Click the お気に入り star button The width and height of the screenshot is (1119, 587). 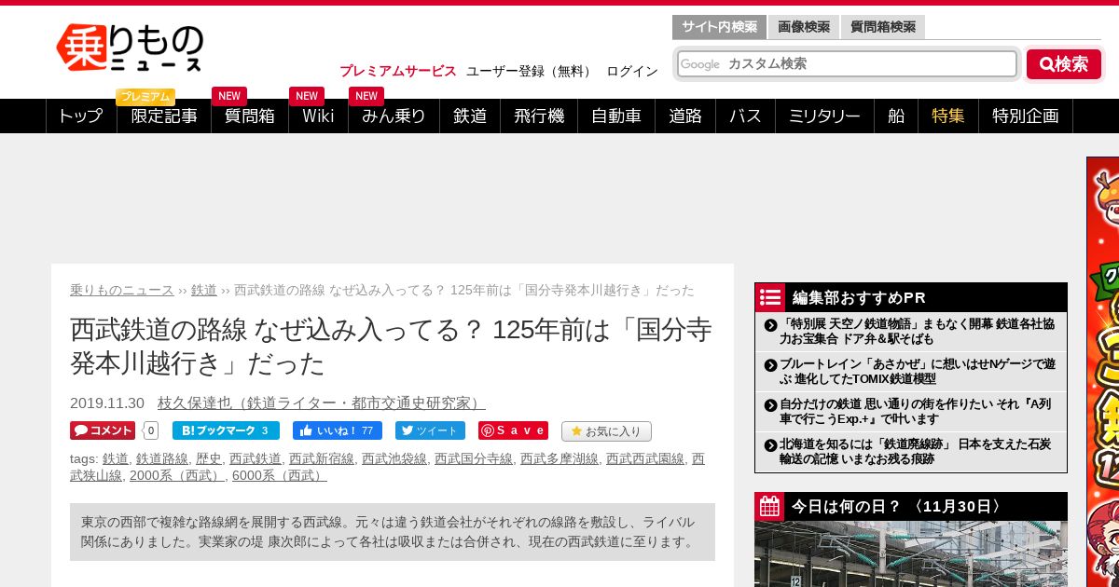[606, 431]
